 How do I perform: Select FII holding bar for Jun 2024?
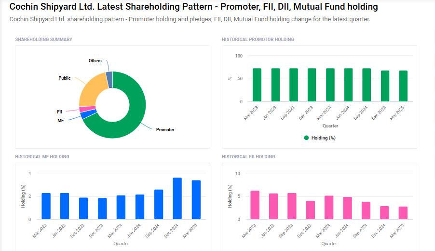tap(348, 208)
